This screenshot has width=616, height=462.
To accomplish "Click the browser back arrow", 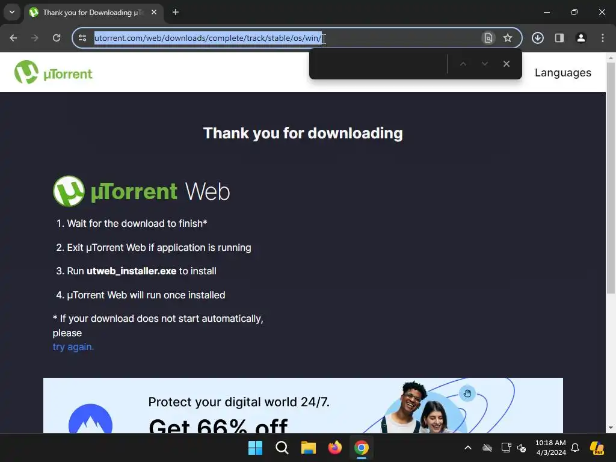I will (x=13, y=38).
